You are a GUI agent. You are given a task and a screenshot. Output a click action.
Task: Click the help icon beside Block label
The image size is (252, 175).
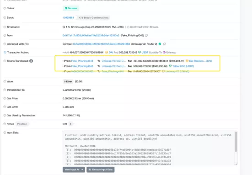[5, 18]
